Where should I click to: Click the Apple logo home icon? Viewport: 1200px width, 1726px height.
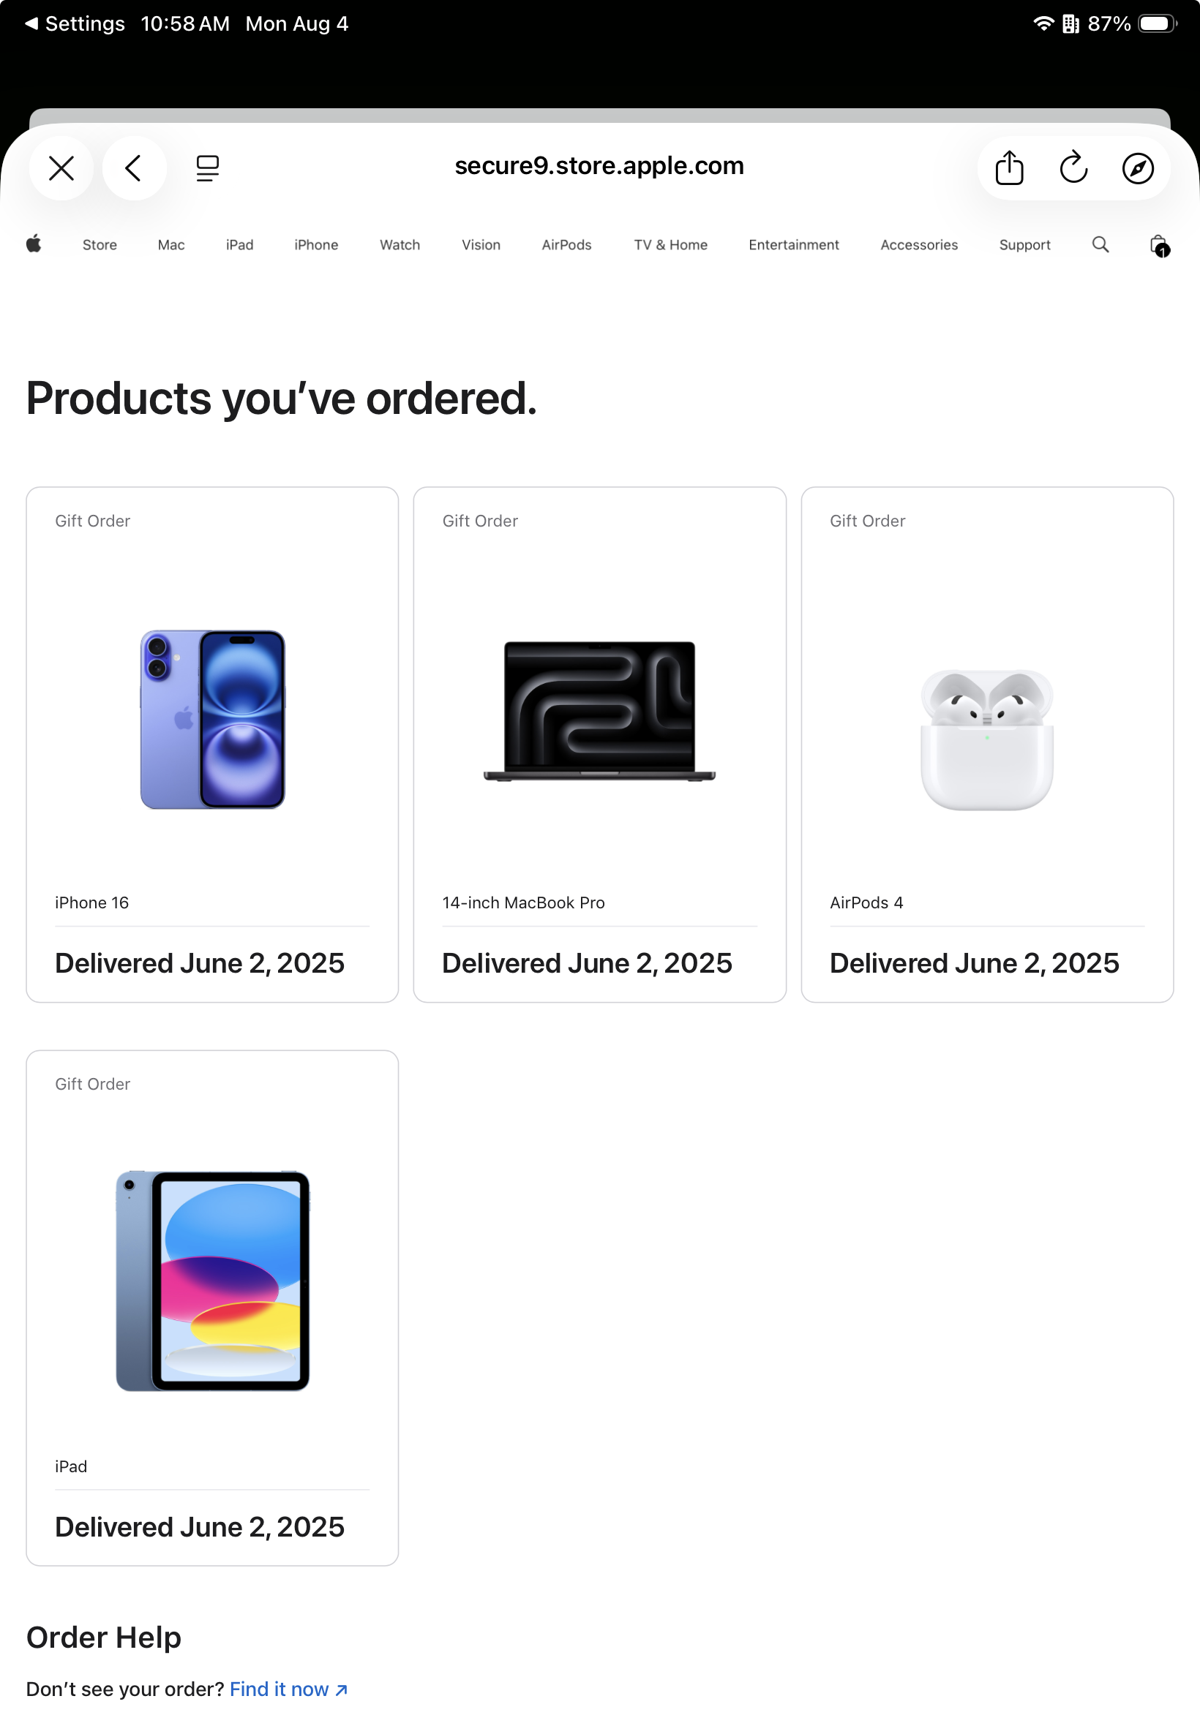tap(34, 244)
